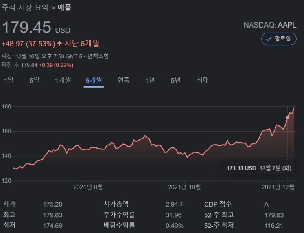Switch chart to 1년 range
Image resolution: width=304 pixels, height=233 pixels.
tap(150, 80)
